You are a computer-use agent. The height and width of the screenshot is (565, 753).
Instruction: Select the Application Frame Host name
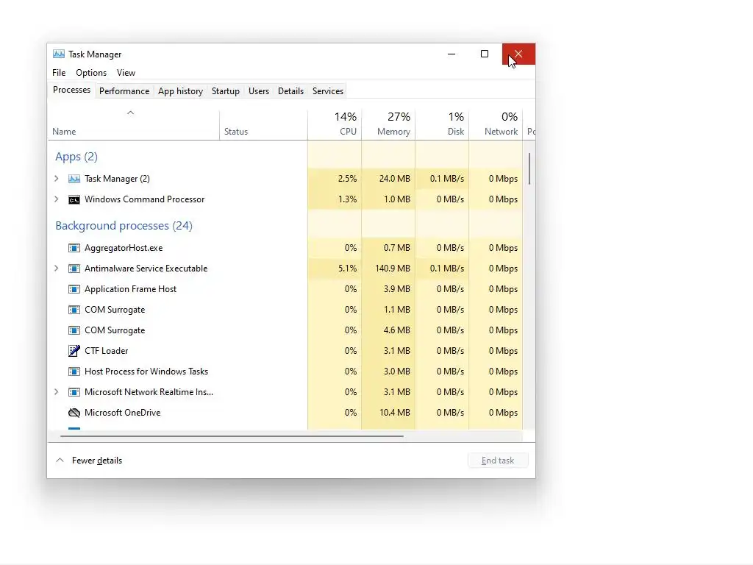point(131,289)
